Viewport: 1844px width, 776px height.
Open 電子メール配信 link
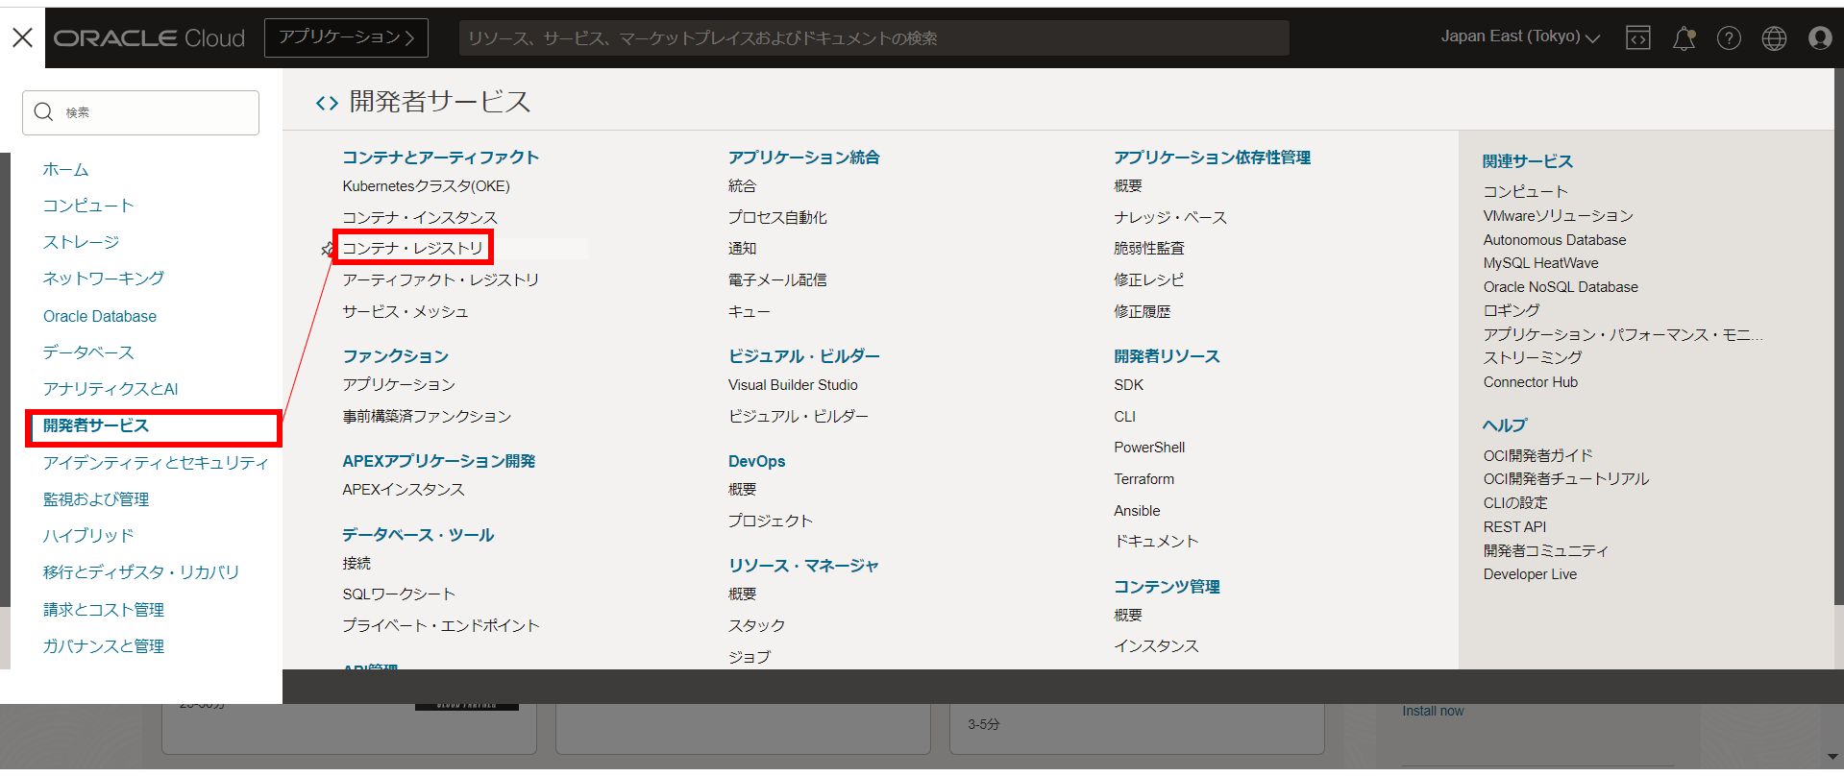coord(777,280)
